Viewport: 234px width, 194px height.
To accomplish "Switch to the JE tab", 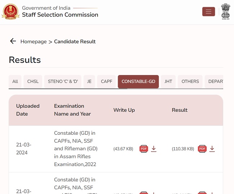I will click(x=89, y=82).
